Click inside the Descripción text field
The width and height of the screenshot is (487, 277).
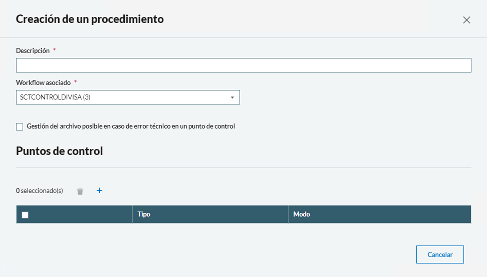pyautogui.click(x=243, y=65)
